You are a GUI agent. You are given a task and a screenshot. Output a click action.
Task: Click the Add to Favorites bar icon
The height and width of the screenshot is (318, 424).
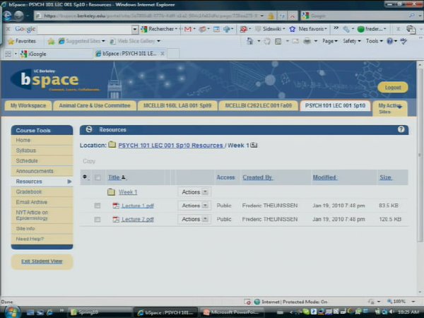pos(51,41)
